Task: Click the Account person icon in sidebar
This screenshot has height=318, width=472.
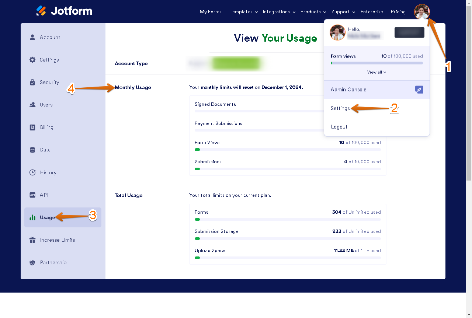Action: point(32,37)
